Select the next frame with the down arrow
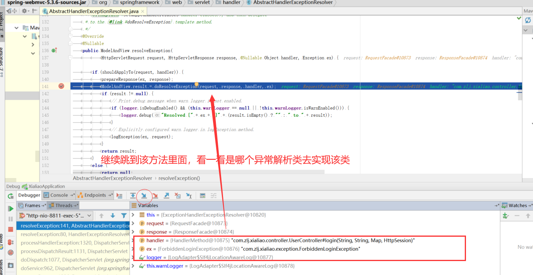The image size is (533, 275). [x=113, y=216]
